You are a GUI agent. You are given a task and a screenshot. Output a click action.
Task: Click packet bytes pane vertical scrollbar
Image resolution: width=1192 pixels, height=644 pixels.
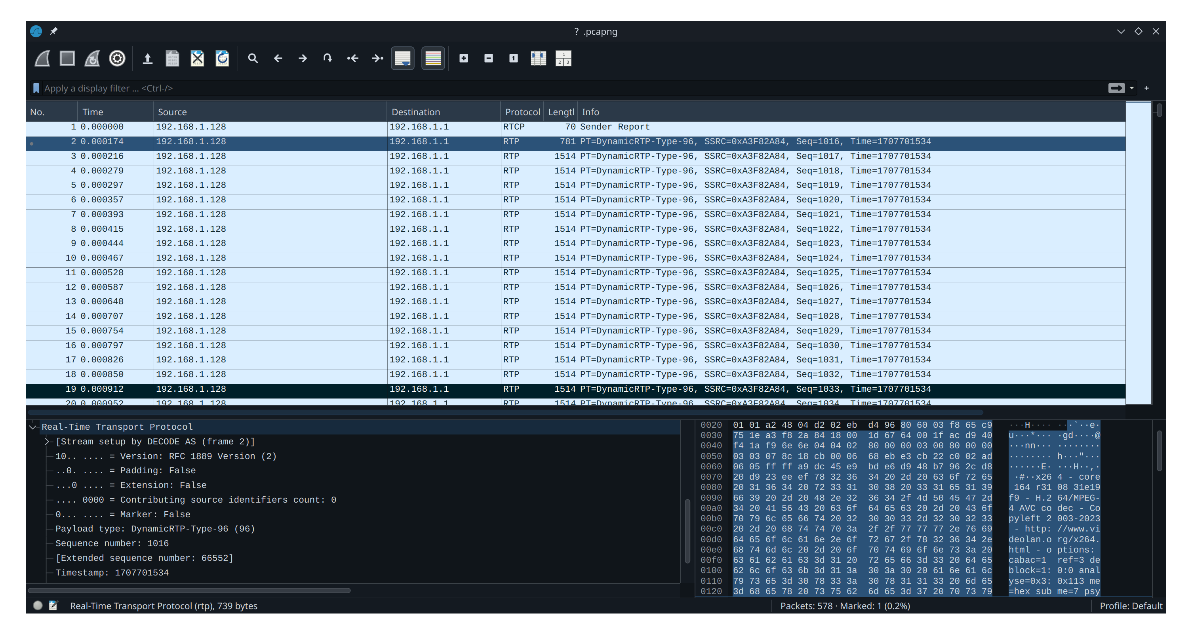pos(1159,451)
